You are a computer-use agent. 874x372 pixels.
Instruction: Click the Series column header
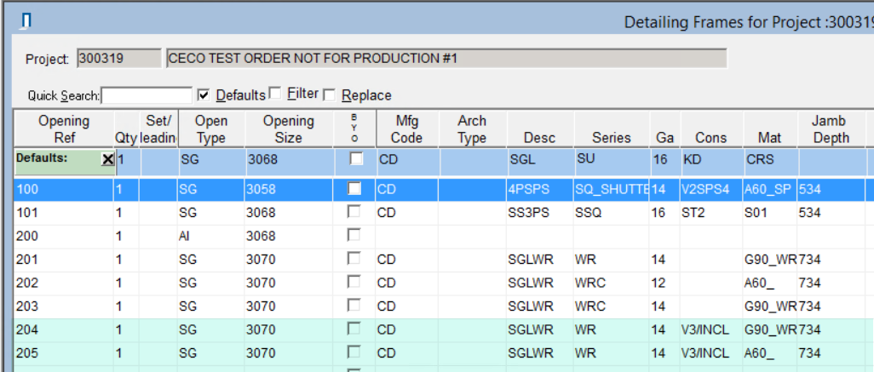pyautogui.click(x=612, y=137)
